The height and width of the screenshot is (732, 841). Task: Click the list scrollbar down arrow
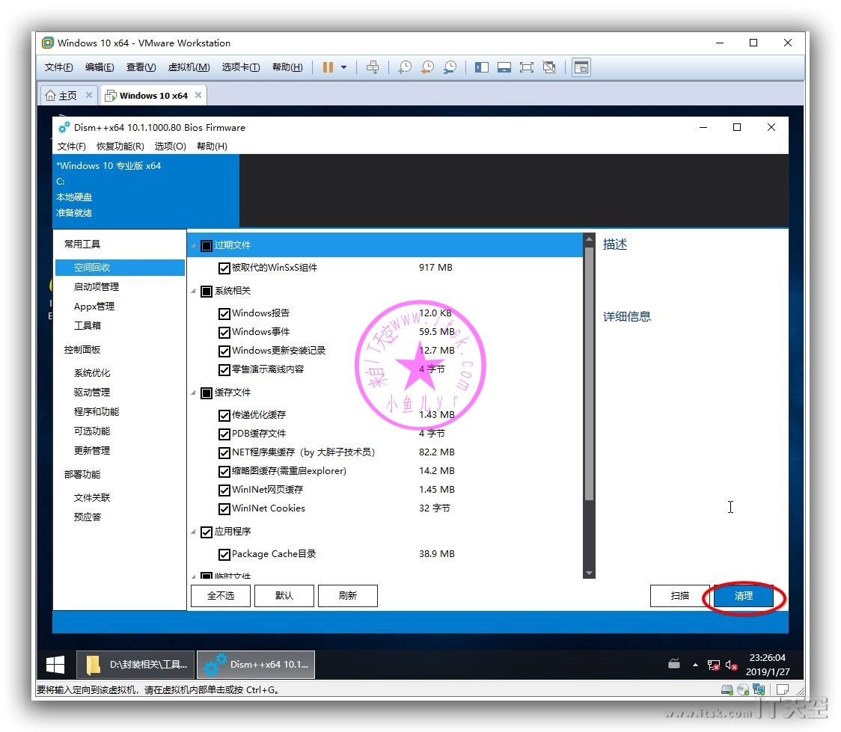pos(589,573)
